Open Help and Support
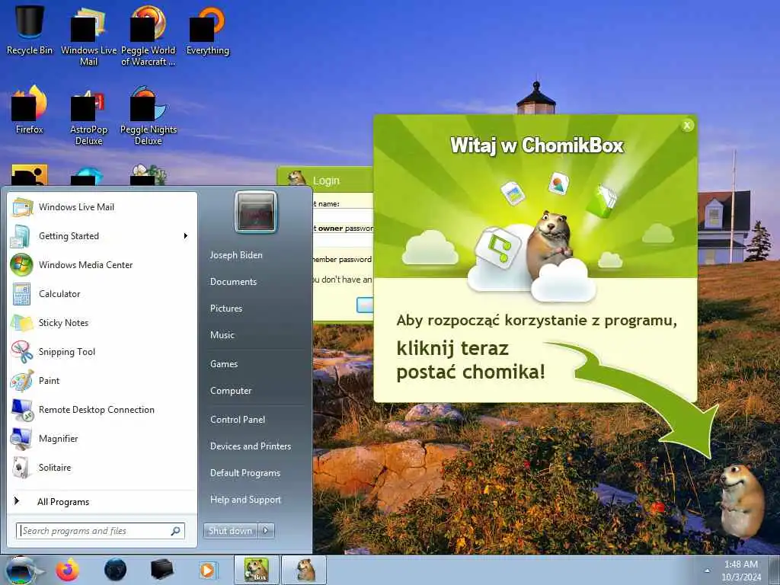Viewport: 780px width, 585px height. click(245, 500)
